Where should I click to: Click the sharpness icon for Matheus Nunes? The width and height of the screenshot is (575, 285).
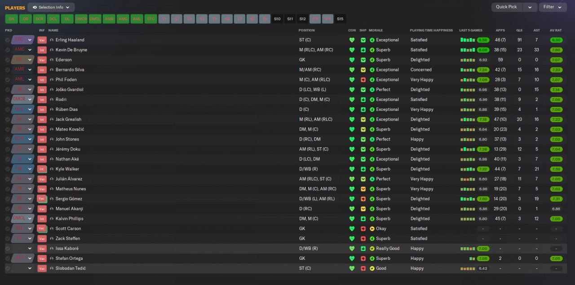click(363, 189)
